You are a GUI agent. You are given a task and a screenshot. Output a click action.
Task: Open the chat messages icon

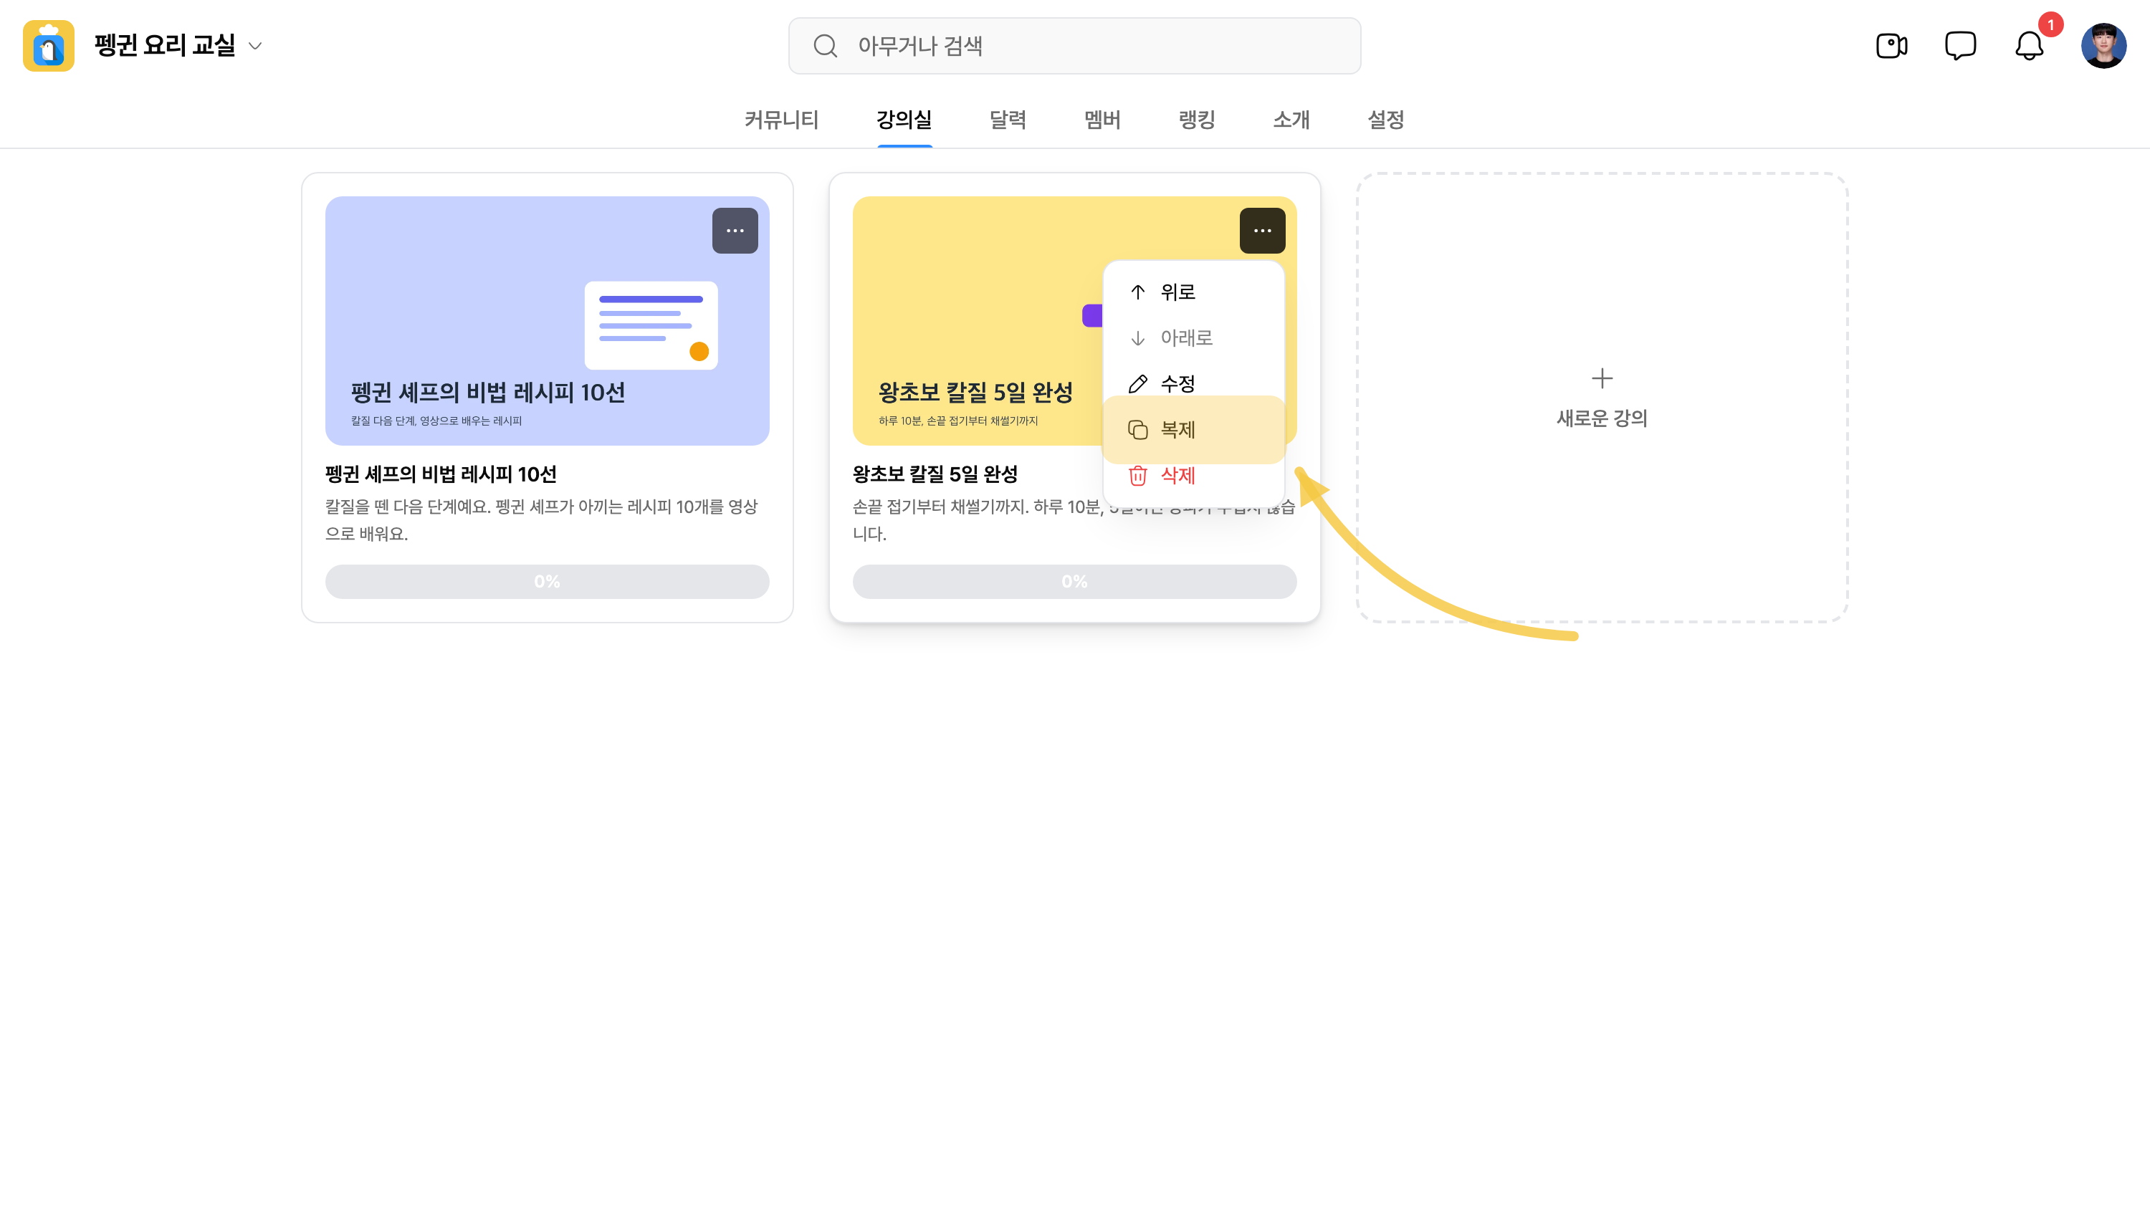coord(1960,46)
